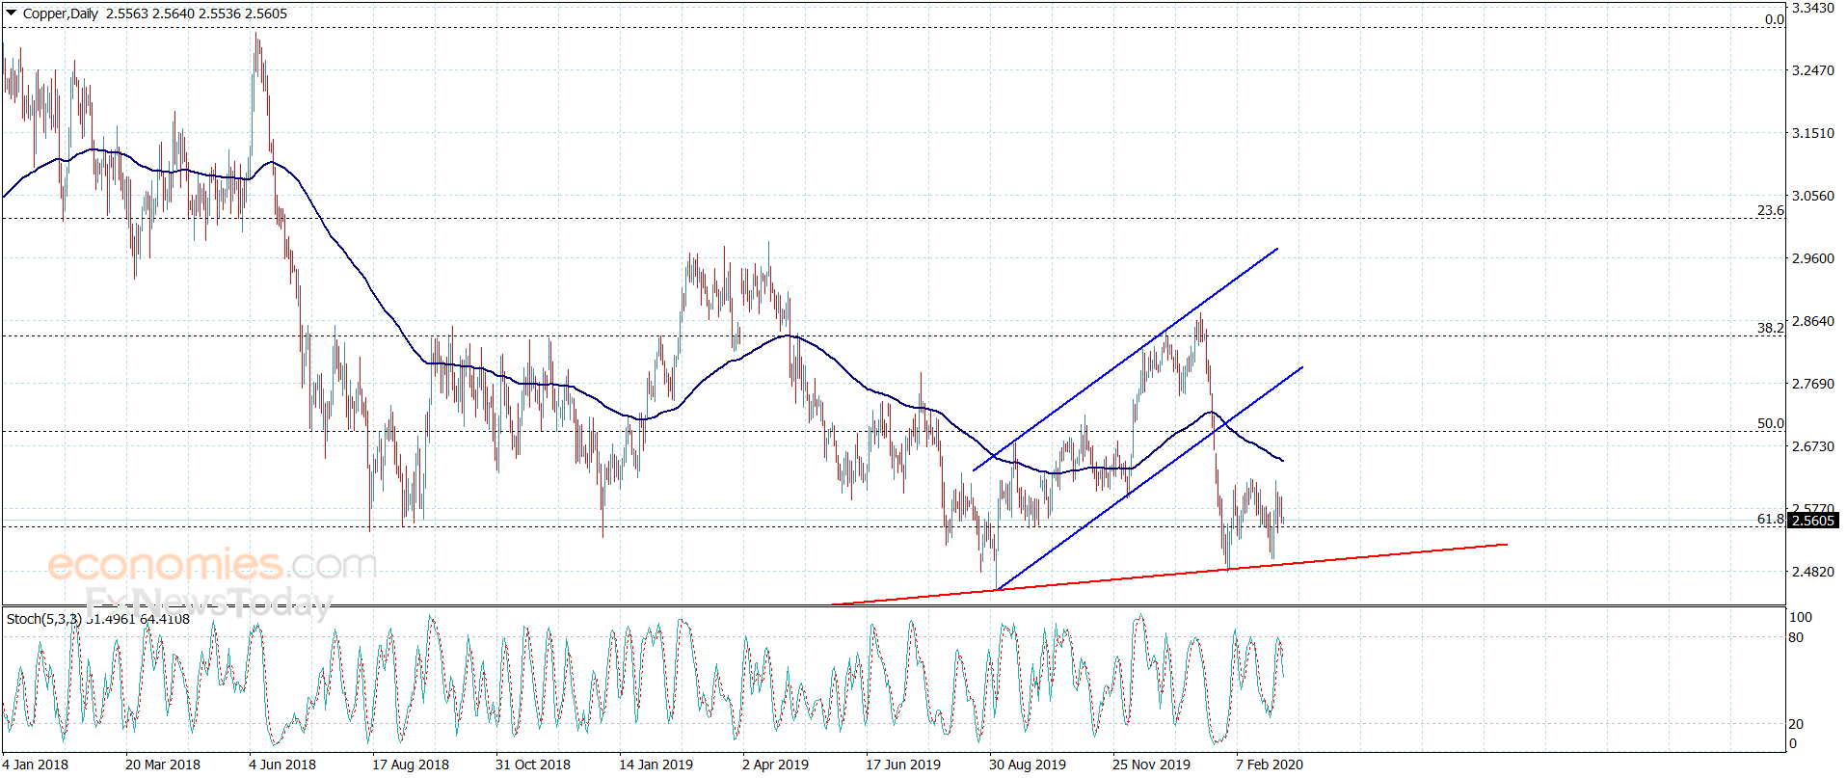
Task: Select the Copper,Daily chart title
Action: [61, 13]
